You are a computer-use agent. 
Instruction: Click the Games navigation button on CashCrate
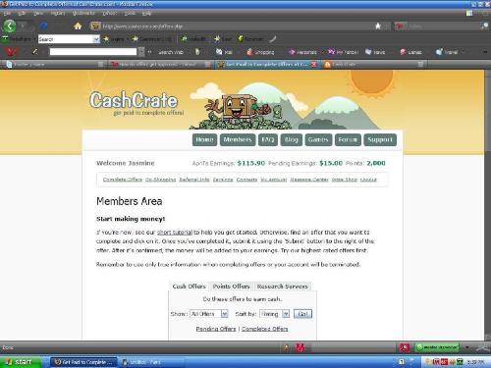[x=318, y=139]
